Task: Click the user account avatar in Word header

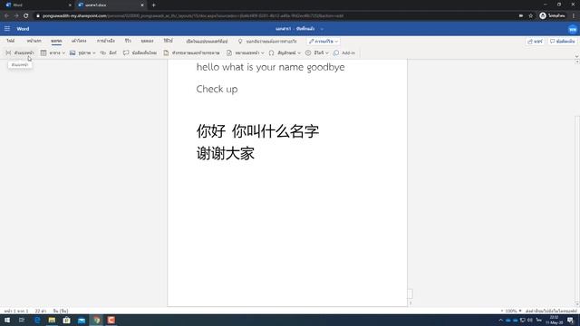Action: (x=572, y=29)
